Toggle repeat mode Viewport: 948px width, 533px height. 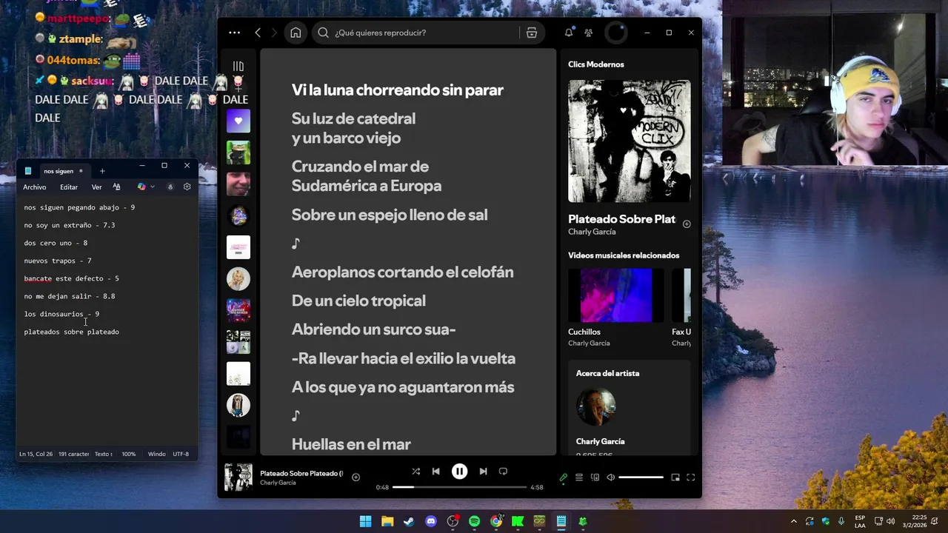point(504,472)
